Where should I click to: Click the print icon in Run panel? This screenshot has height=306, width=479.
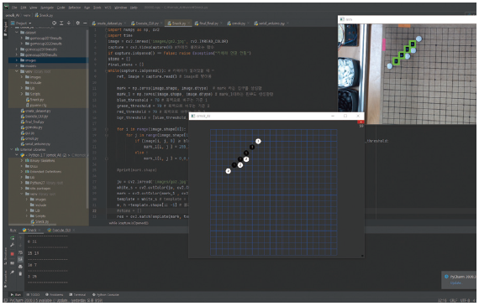coord(20,267)
